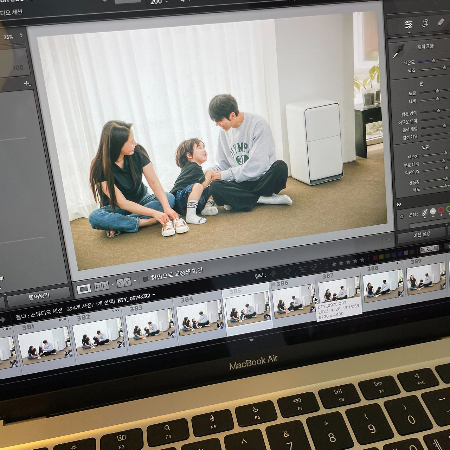The image size is (450, 450).
Task: Open the ellipsis menu on thumbnail 382
Action: click(116, 310)
